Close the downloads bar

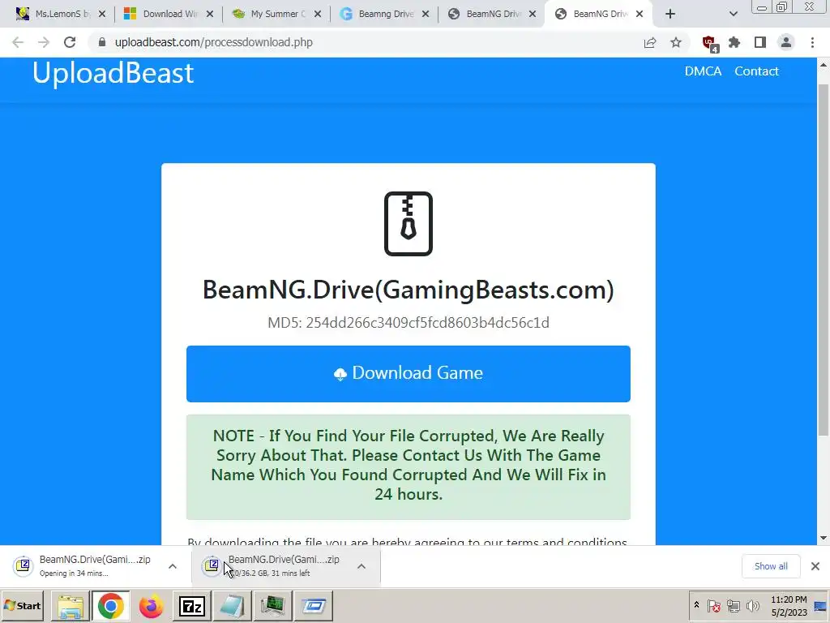[815, 566]
